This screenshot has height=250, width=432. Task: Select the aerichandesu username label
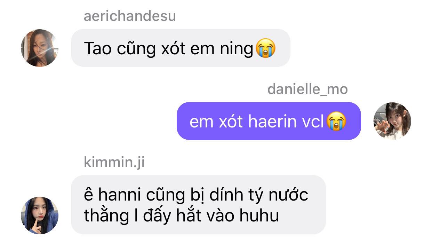pos(130,16)
